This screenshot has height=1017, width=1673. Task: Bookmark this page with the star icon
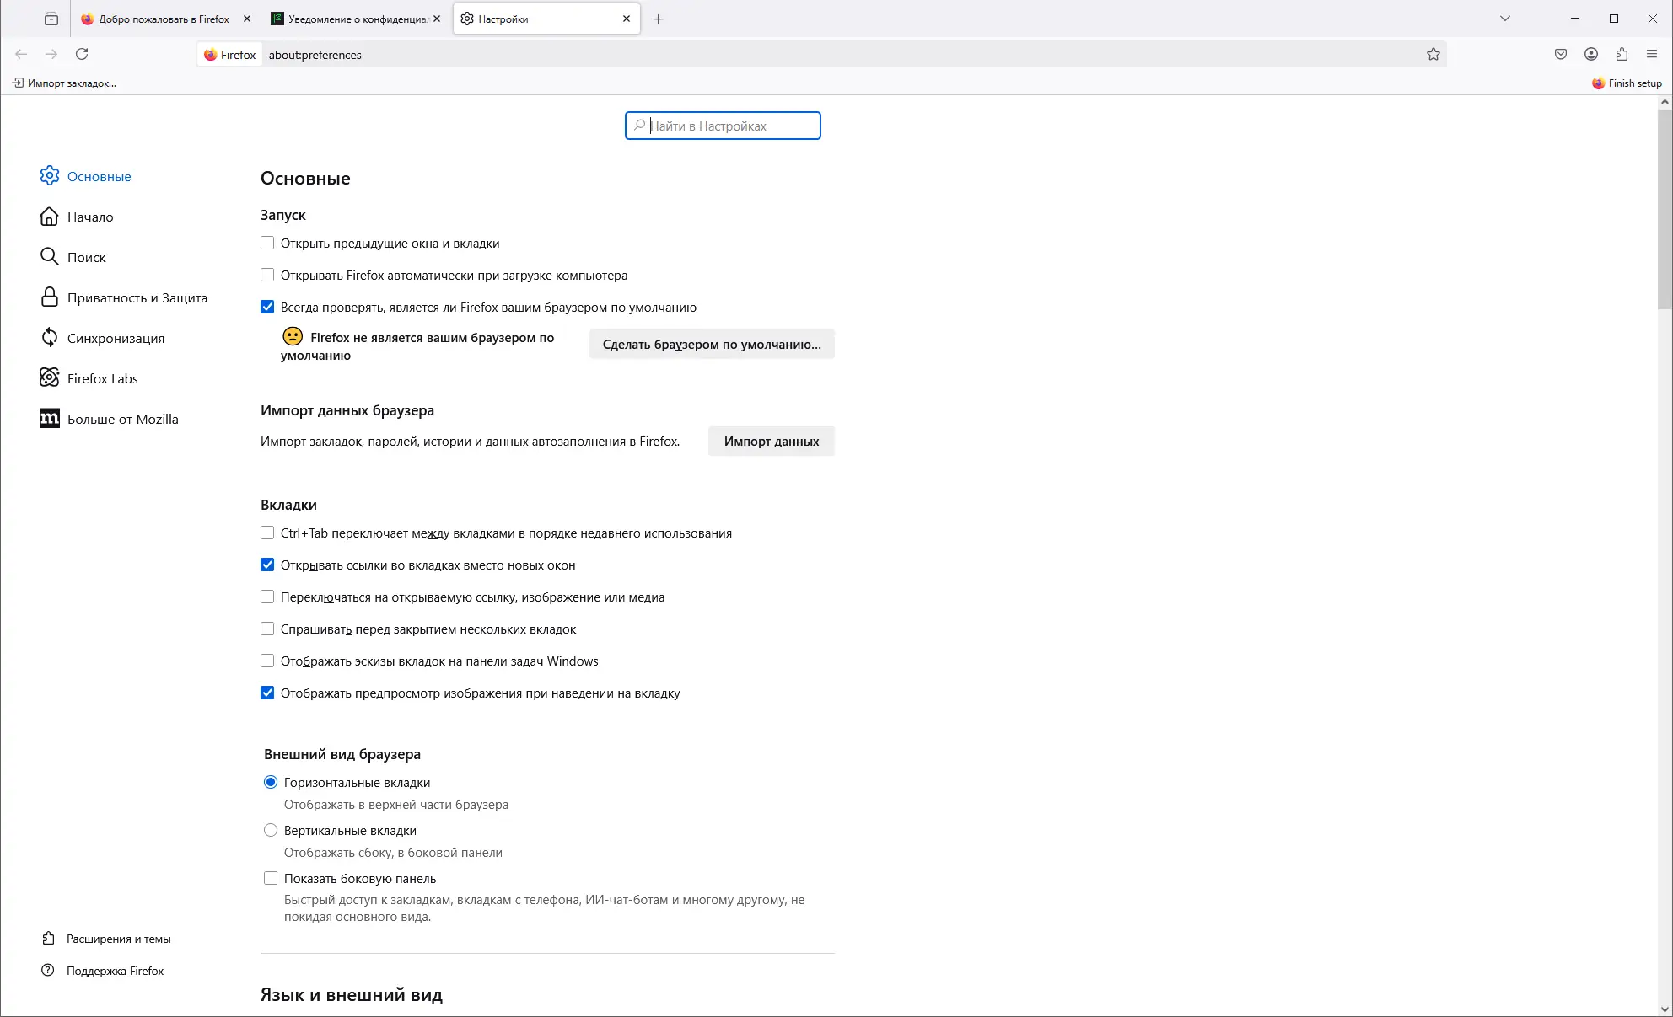[x=1433, y=55]
